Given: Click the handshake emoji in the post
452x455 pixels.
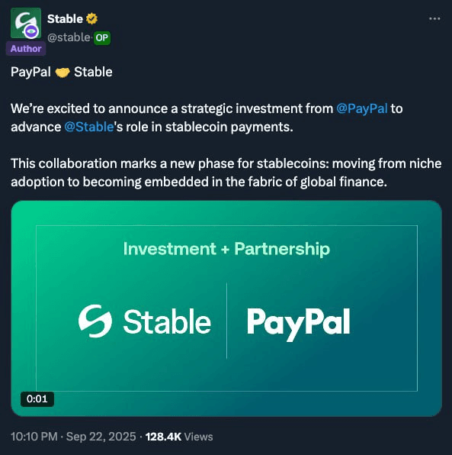Looking at the screenshot, I should tap(63, 72).
